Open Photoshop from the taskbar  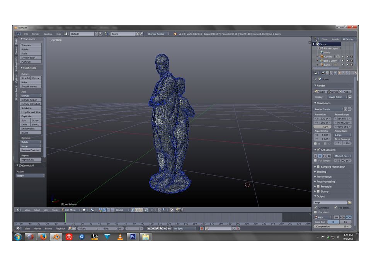click(133, 237)
